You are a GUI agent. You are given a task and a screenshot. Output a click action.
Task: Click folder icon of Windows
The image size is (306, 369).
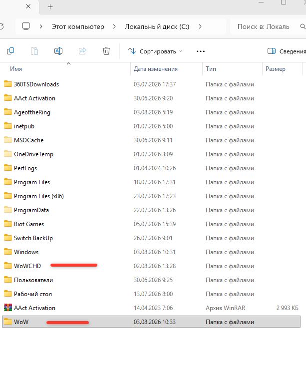(x=8, y=252)
